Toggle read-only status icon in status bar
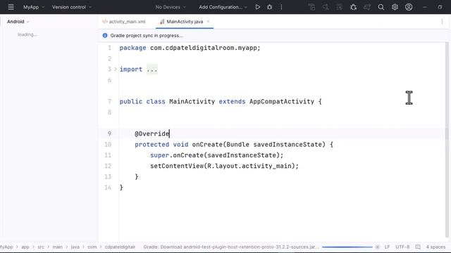Screen dimensions: 451x253 tap(418, 247)
